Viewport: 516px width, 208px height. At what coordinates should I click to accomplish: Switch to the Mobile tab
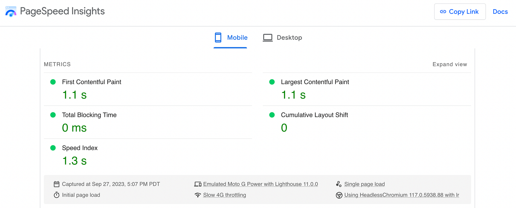230,38
